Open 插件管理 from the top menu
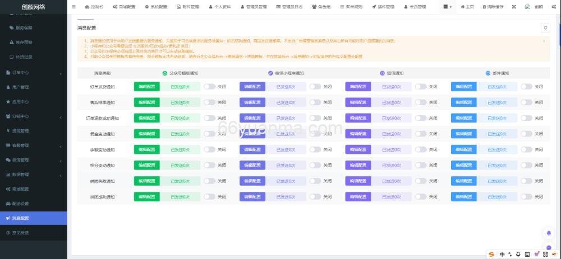 [383, 7]
